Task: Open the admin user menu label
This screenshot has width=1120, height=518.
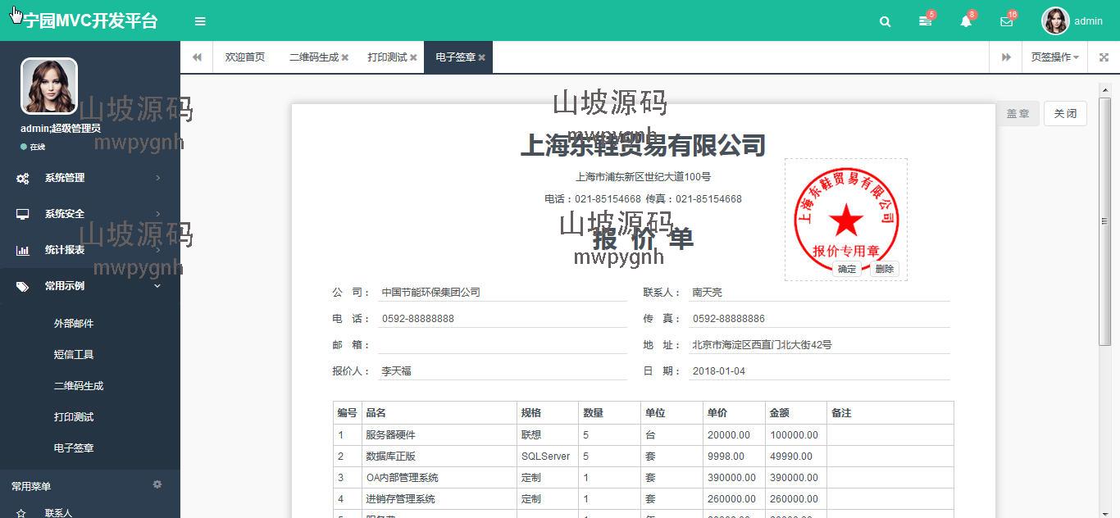Action: [1088, 21]
